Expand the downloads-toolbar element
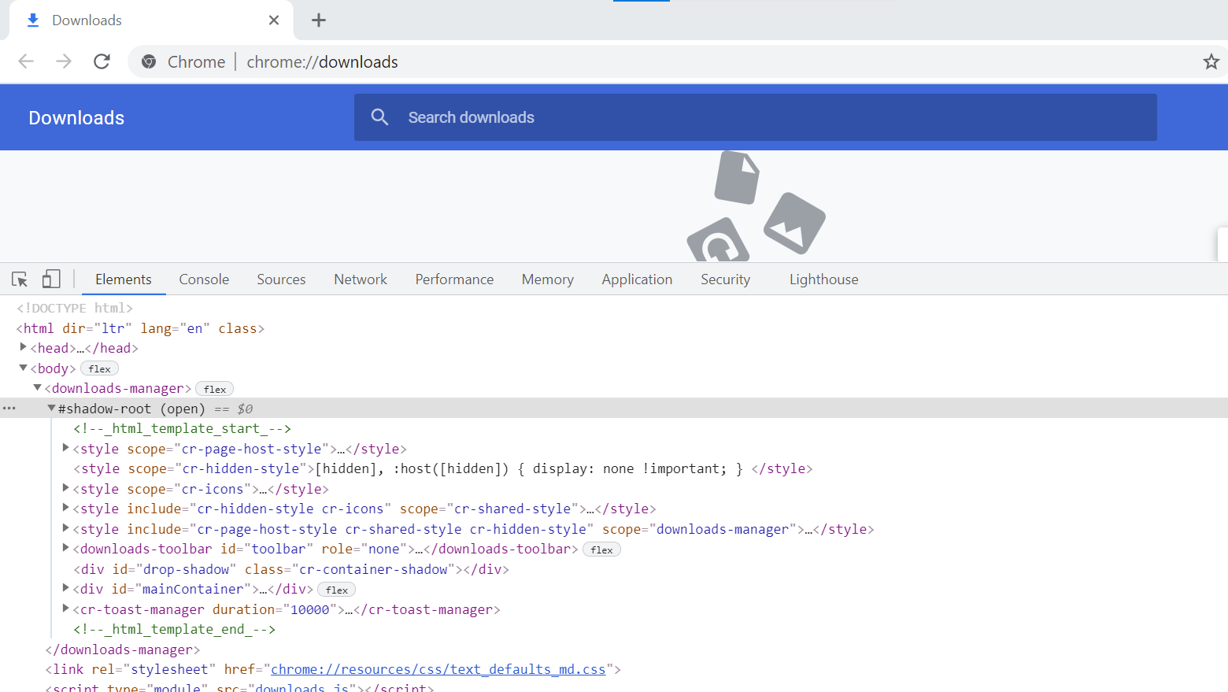 tap(65, 548)
